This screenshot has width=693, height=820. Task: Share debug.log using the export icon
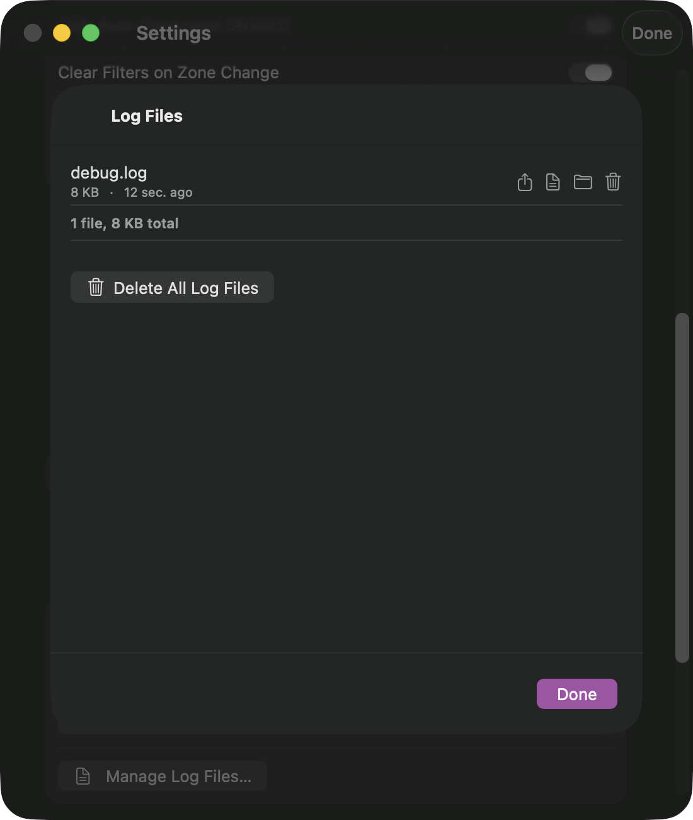[x=524, y=182]
